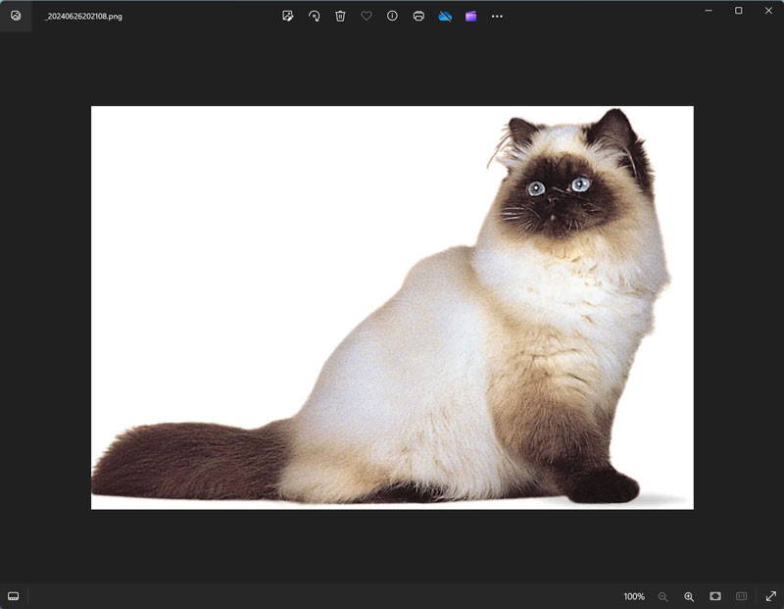Click the file name _20240626202108.png

83,16
